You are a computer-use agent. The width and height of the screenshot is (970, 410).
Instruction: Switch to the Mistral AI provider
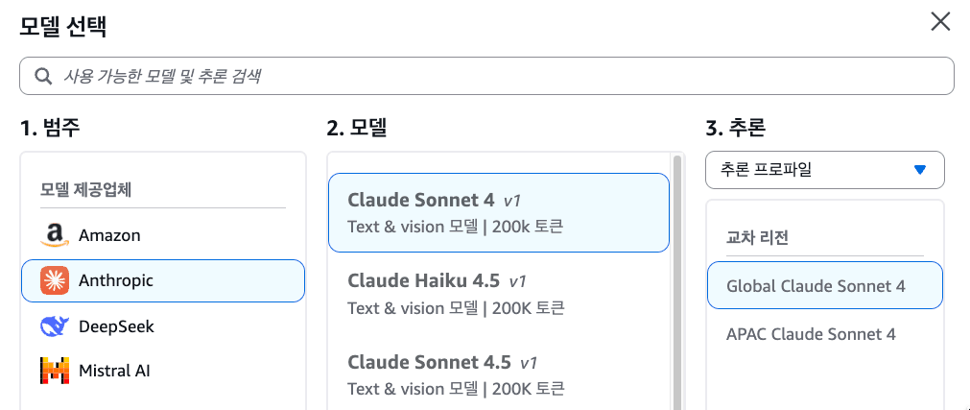click(x=114, y=371)
